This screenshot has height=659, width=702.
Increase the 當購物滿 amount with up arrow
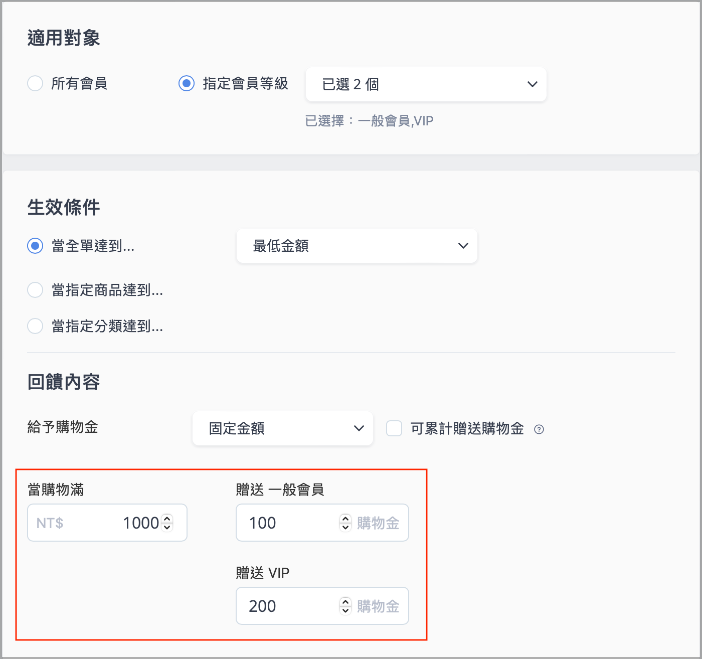pyautogui.click(x=167, y=519)
